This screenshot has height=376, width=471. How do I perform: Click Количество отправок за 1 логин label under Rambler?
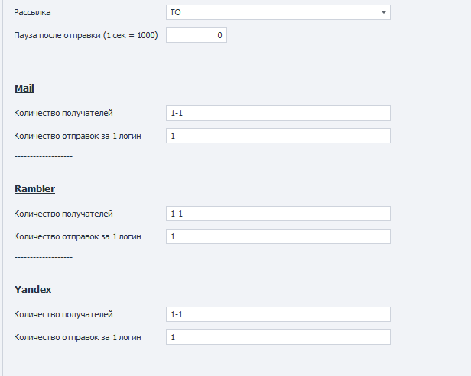(77, 237)
